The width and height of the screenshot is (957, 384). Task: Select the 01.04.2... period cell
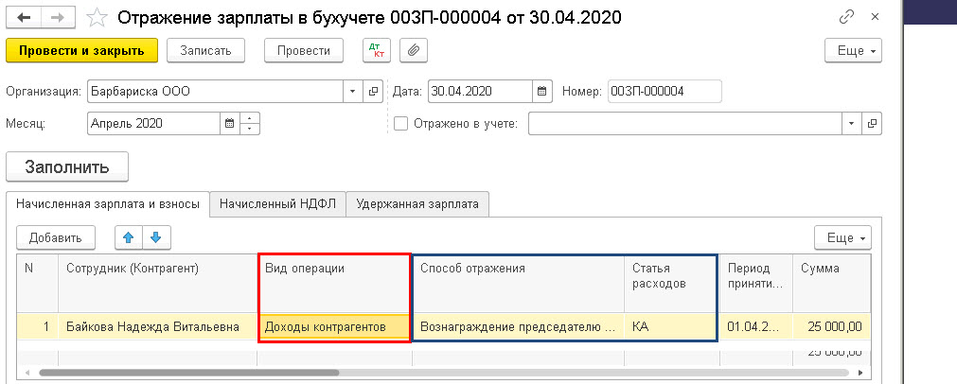tap(755, 327)
